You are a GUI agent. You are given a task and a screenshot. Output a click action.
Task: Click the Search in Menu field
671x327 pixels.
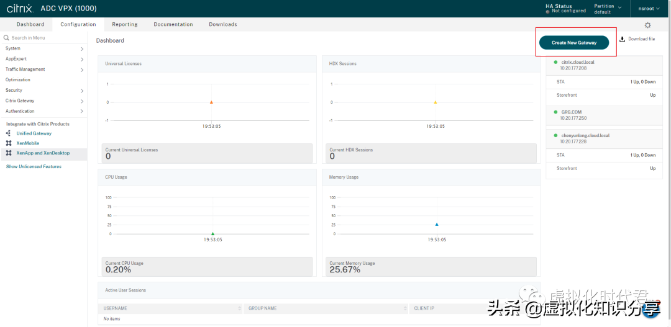point(43,38)
